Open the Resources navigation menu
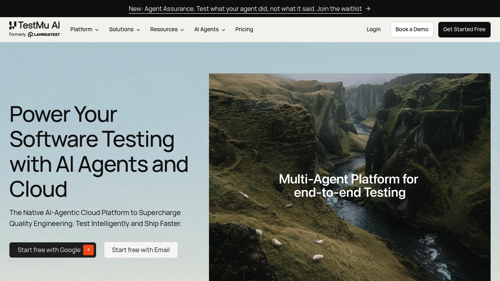Viewport: 500px width, 281px height. pos(167,29)
